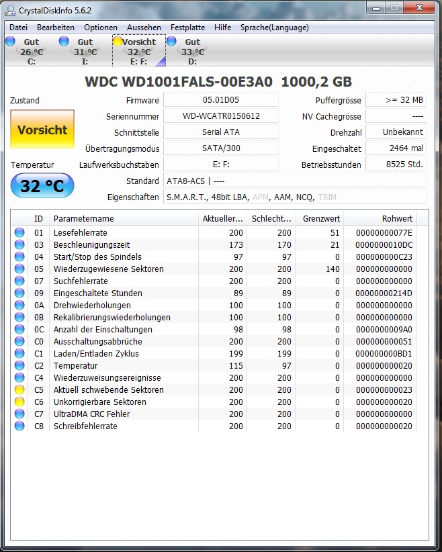The height and width of the screenshot is (552, 442).
Task: Select the row text Unkorrigierbare Sektoren
Action: coord(99,402)
